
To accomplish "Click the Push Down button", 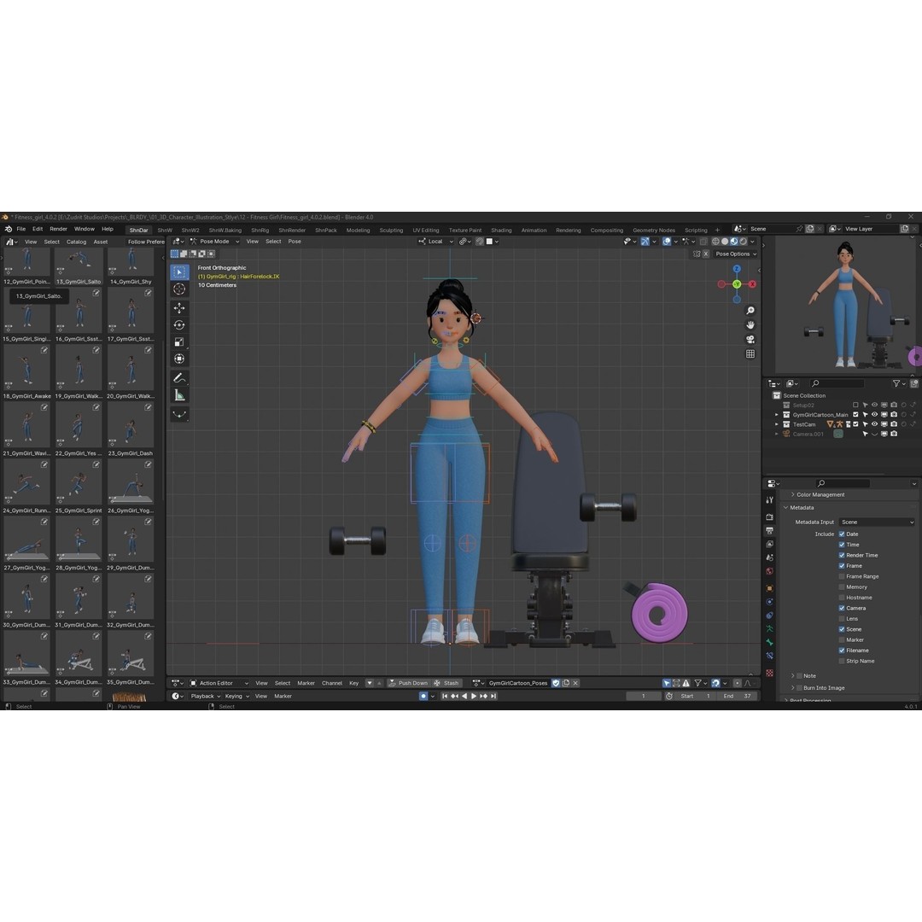I will pos(408,683).
